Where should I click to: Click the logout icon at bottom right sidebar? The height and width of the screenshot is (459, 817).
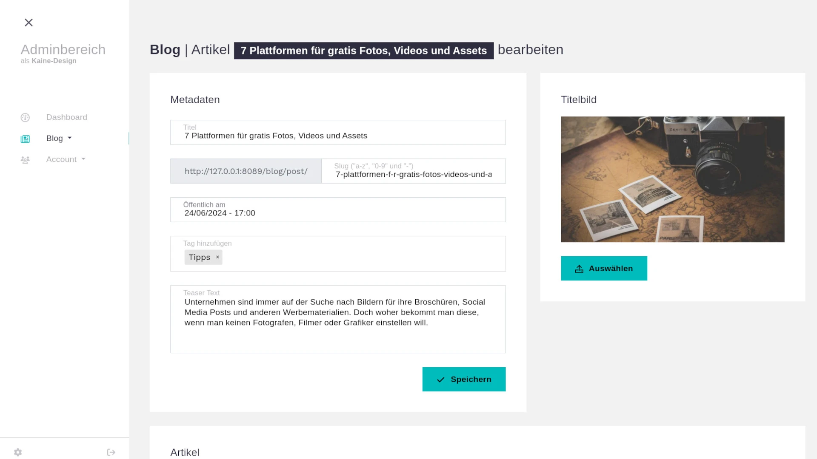click(x=111, y=452)
